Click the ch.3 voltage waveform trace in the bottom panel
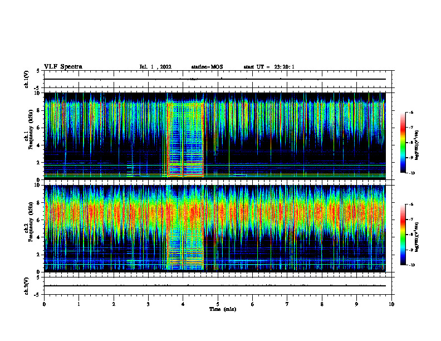This screenshot has height=341, width=441. click(215, 286)
